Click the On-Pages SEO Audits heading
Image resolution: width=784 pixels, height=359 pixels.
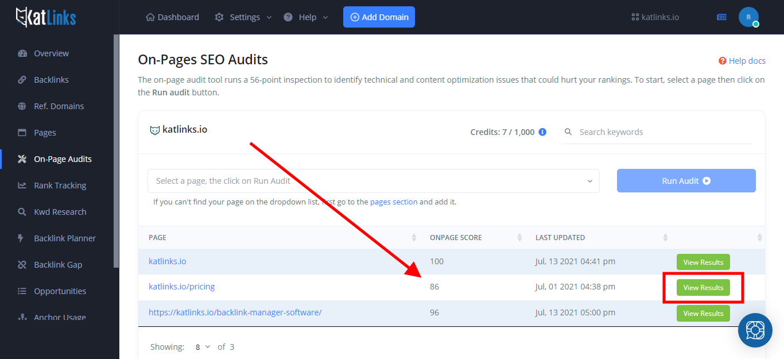point(203,60)
